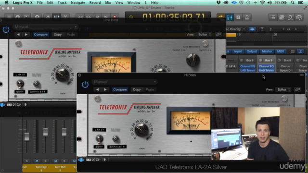Open View Editor dropdown in Hi Bass plugin
The width and height of the screenshot is (308, 173).
click(283, 89)
